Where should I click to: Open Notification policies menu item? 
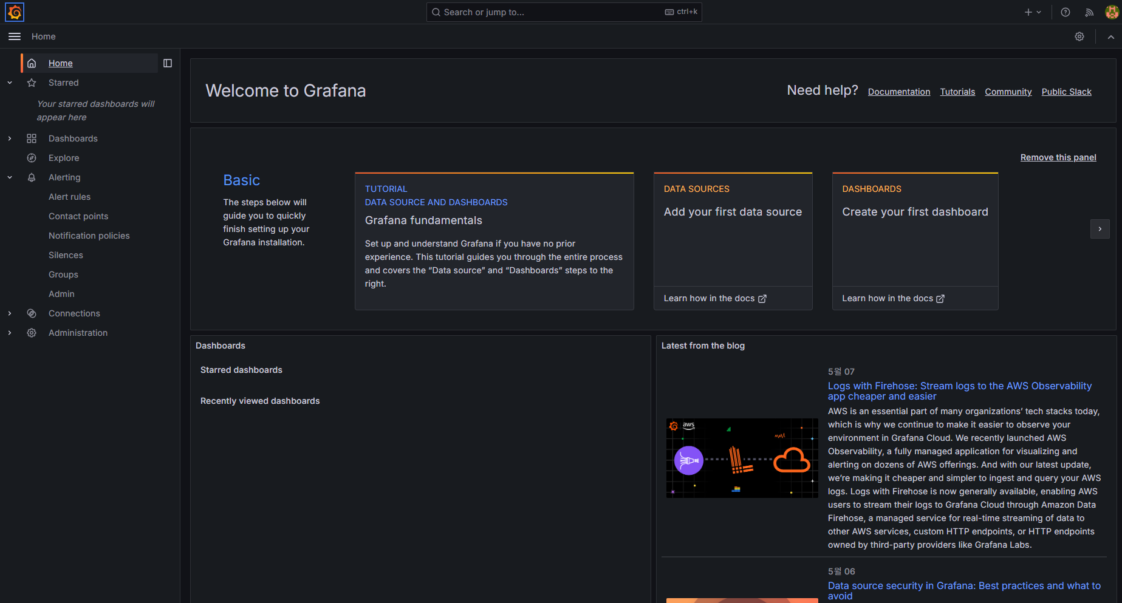click(x=89, y=236)
